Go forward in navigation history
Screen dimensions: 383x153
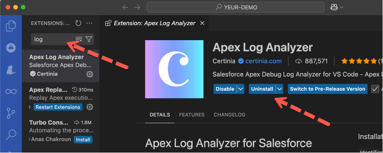tap(137, 7)
